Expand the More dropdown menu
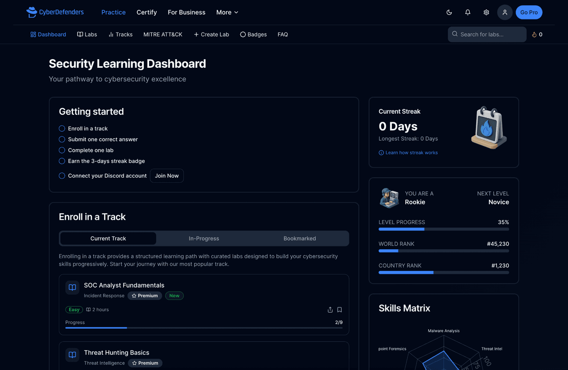The width and height of the screenshot is (568, 370). click(x=227, y=12)
